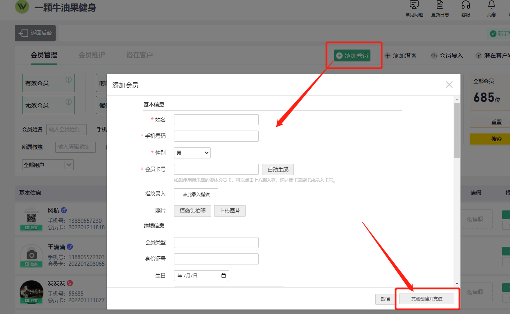This screenshot has width=510, height=314.
Task: Expand the 全部用户 dropdown
Action: [69, 165]
